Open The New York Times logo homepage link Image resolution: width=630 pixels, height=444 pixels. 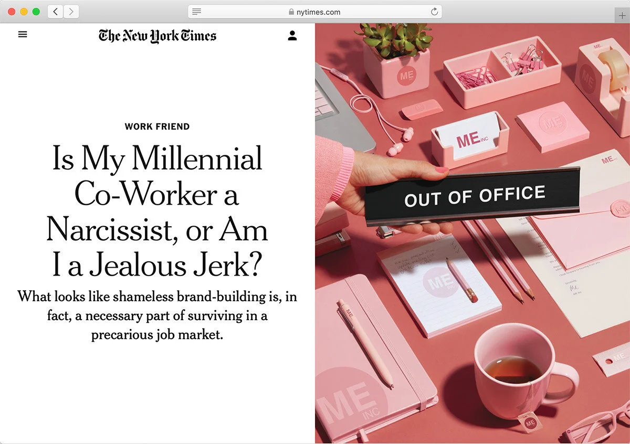click(x=157, y=36)
